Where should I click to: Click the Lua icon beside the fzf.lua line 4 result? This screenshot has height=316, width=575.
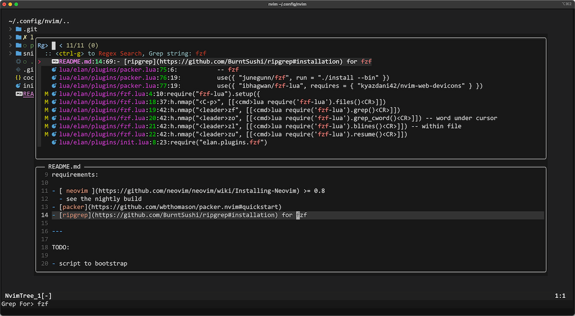[53, 94]
